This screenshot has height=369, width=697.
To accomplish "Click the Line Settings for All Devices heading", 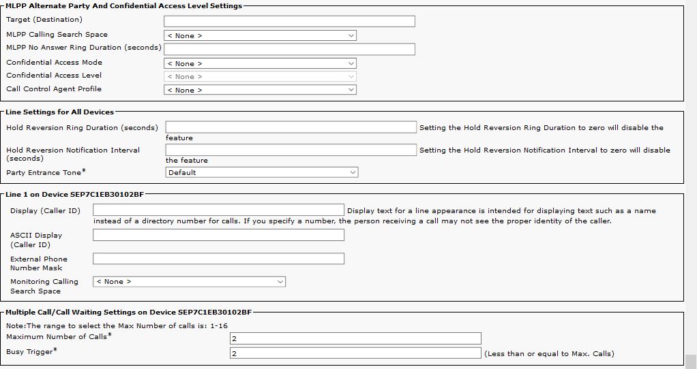I will coord(60,112).
